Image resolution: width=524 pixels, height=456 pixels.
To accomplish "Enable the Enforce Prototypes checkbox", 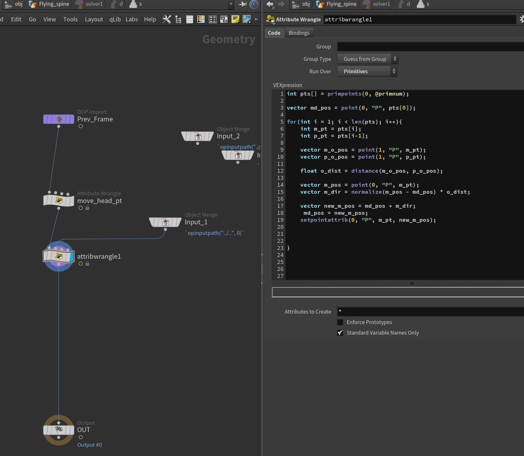I will click(x=340, y=322).
